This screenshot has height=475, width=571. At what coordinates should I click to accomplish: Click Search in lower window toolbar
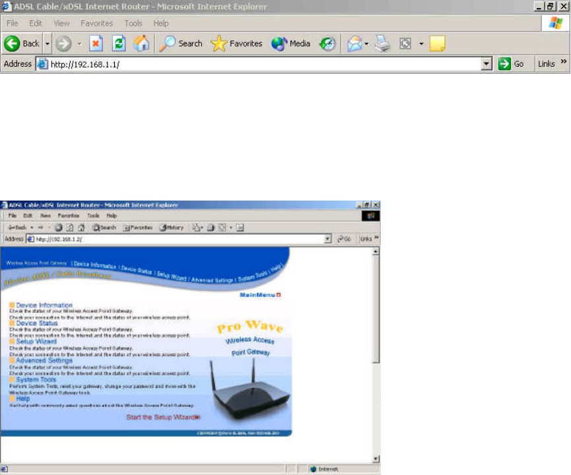click(104, 228)
